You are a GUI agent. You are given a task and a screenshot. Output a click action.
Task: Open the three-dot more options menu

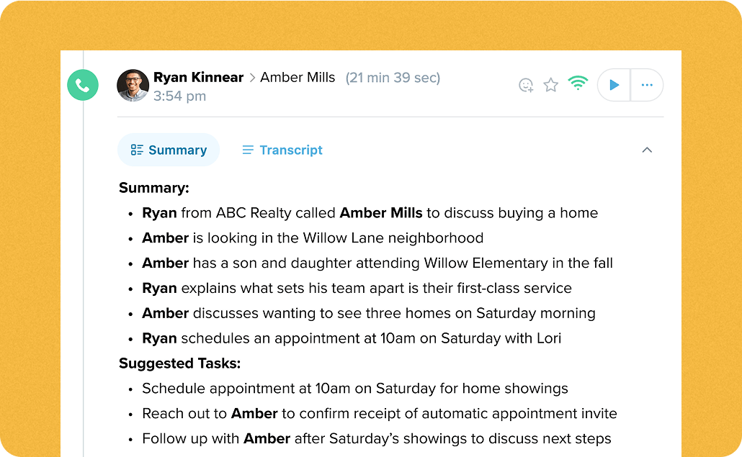[647, 85]
